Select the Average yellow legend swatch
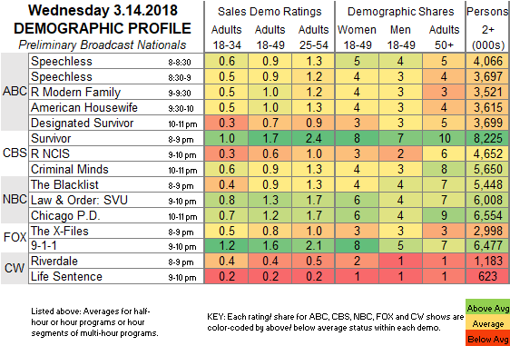 [487, 324]
